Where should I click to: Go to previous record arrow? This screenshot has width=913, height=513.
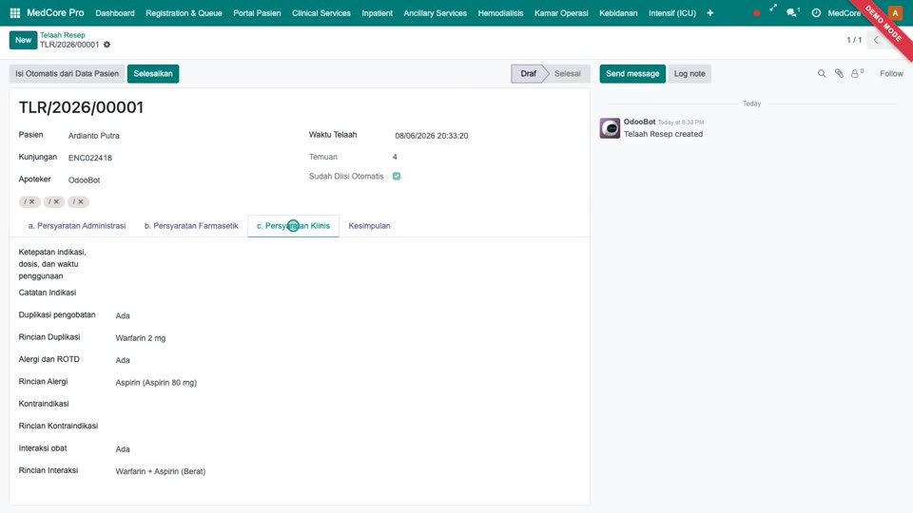point(876,40)
